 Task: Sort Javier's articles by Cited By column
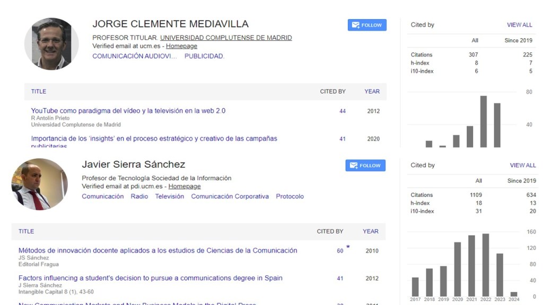pos(330,231)
